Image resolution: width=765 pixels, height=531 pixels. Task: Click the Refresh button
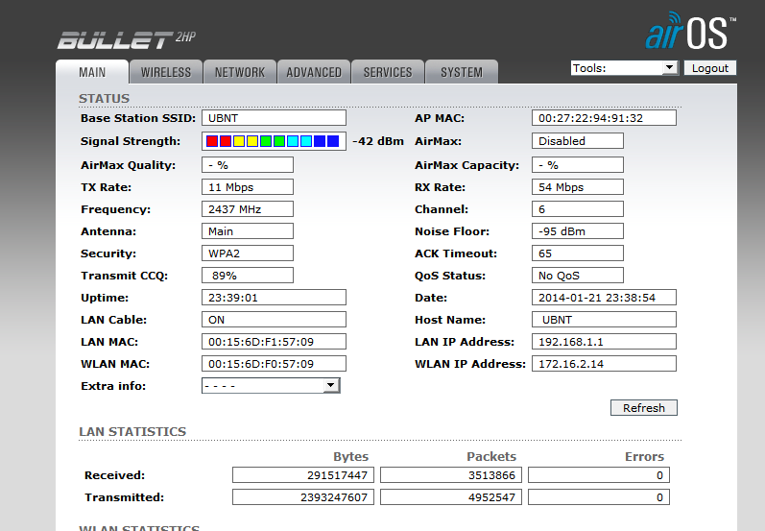coord(643,408)
